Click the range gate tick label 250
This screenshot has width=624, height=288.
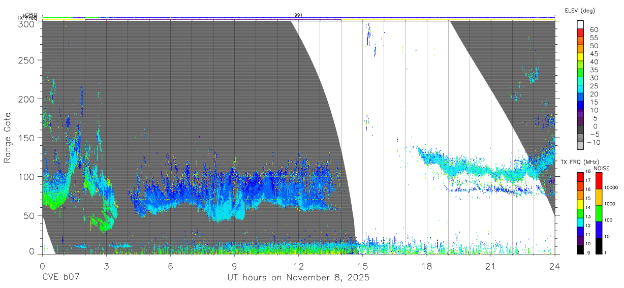coord(27,60)
